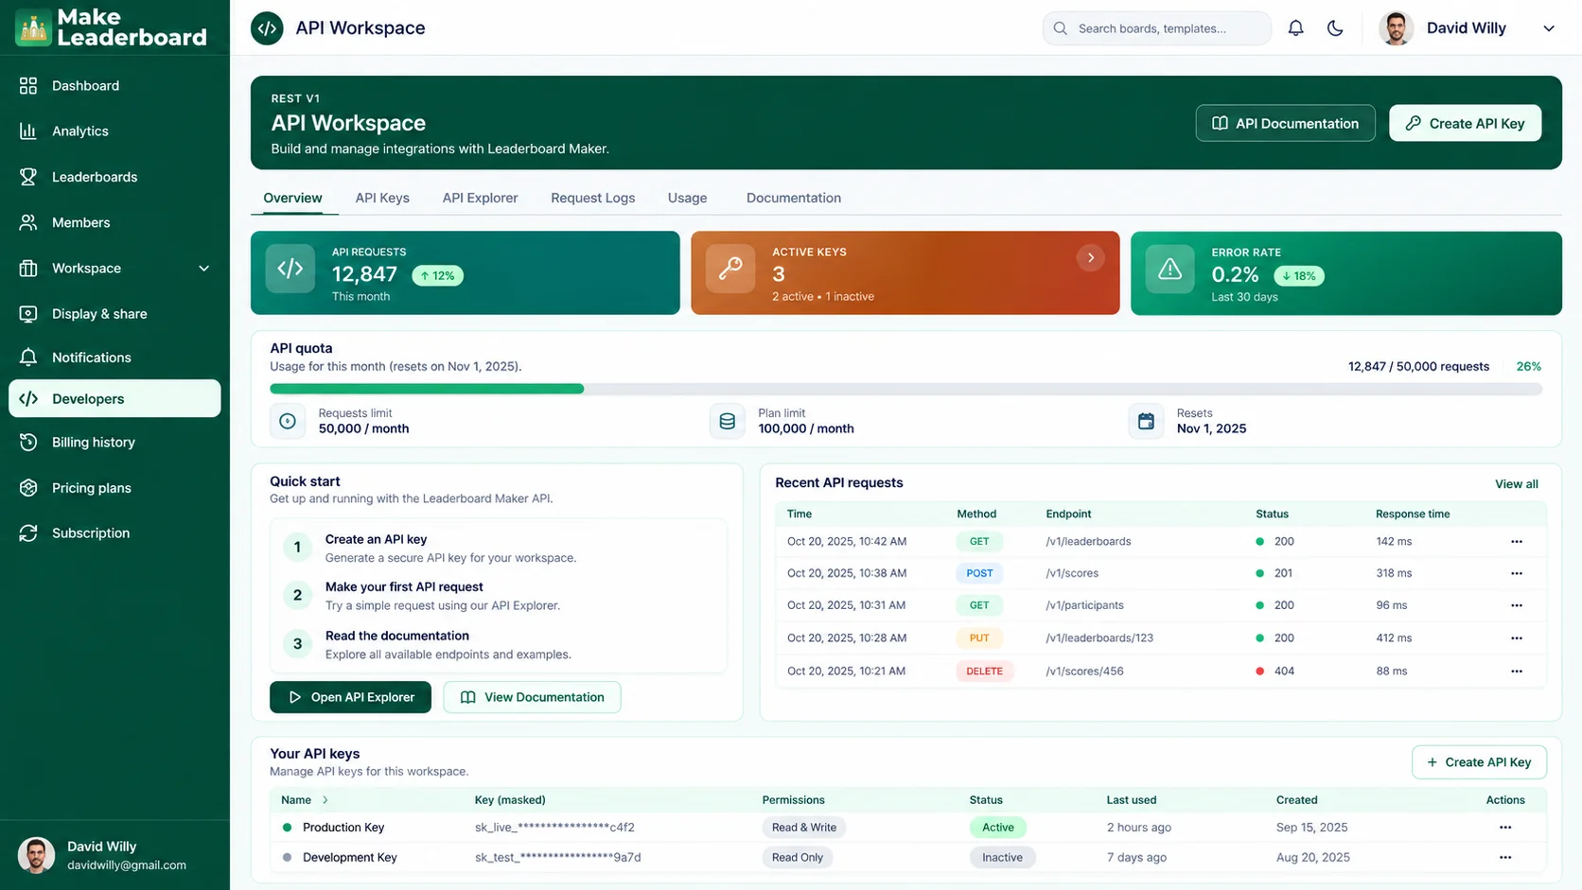
Task: Click the Analytics bar chart icon
Action: click(x=28, y=131)
